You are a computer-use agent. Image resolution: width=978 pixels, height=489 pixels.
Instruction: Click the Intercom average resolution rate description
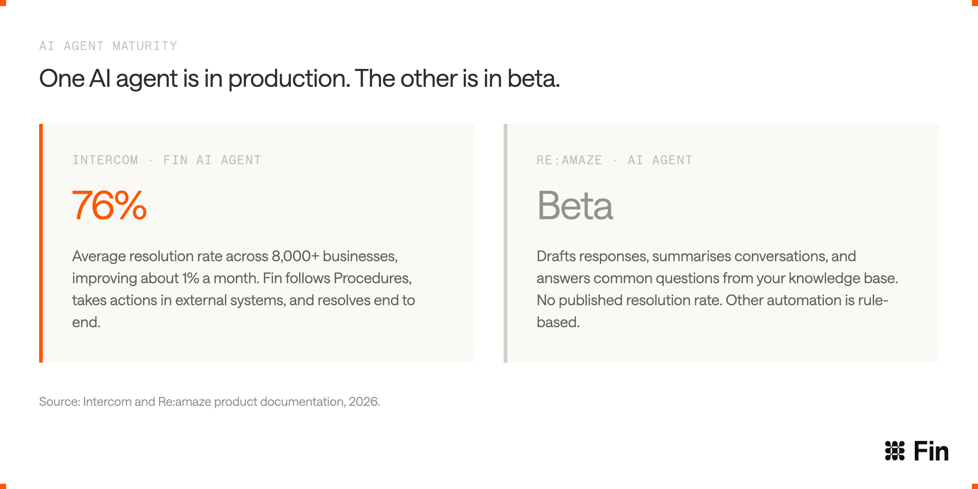(x=244, y=289)
